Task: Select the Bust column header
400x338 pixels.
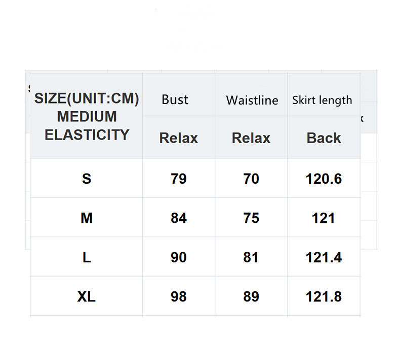Action: (175, 99)
